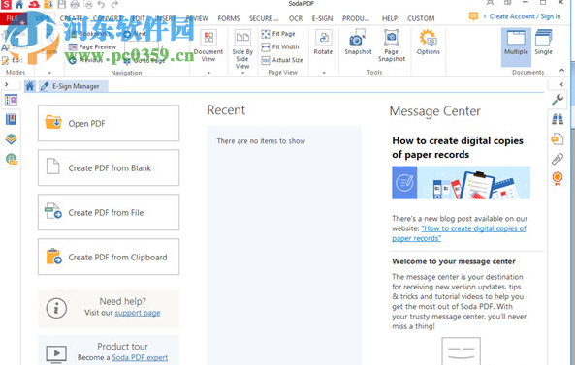Open the FORMS ribbon tab
575x365 pixels.
(x=229, y=18)
